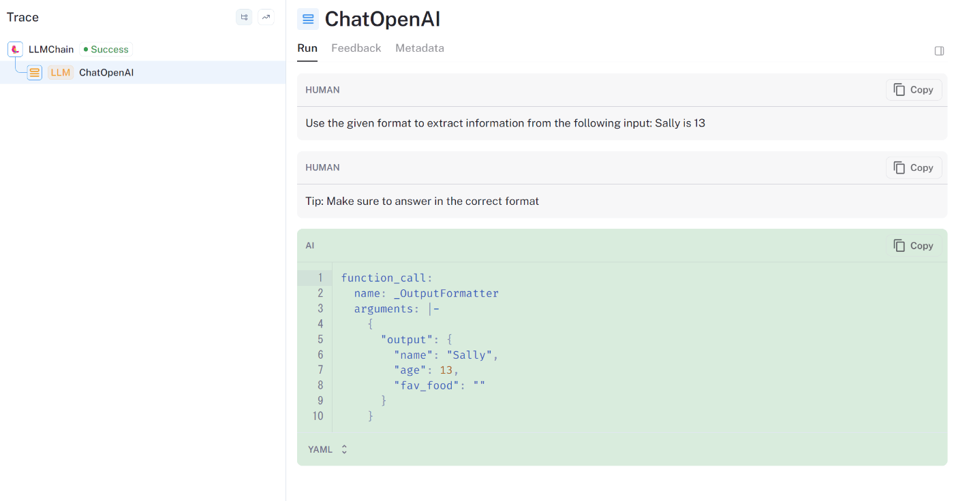Click the 'Sally is 13' prompt text
The image size is (954, 501).
click(x=680, y=123)
